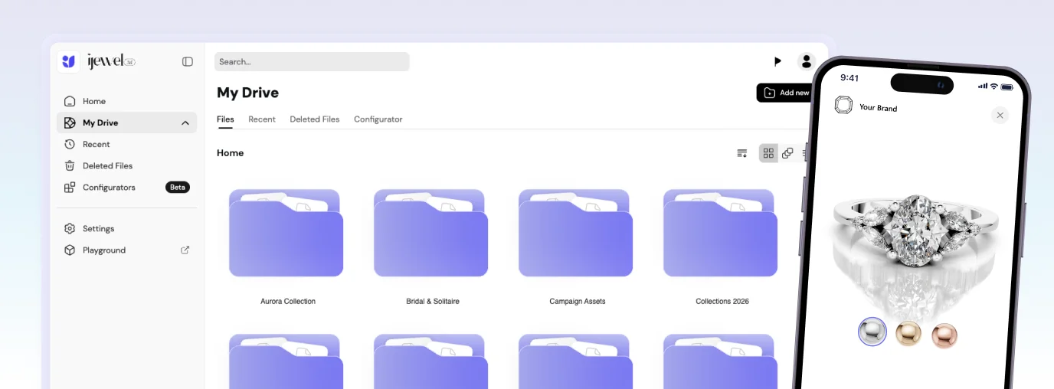The image size is (1054, 389).
Task: Select the yellow gold metal swatch
Action: 908,333
